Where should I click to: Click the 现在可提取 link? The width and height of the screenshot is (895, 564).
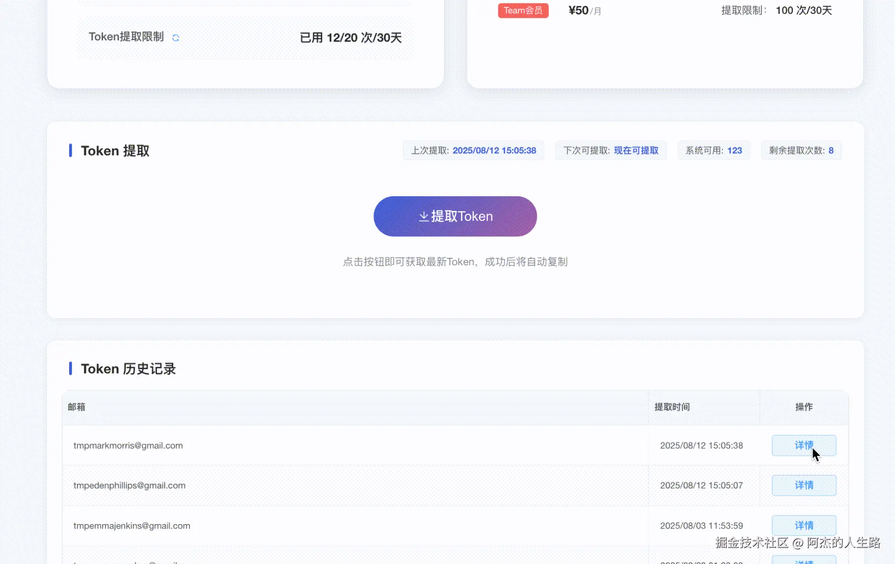click(x=636, y=150)
